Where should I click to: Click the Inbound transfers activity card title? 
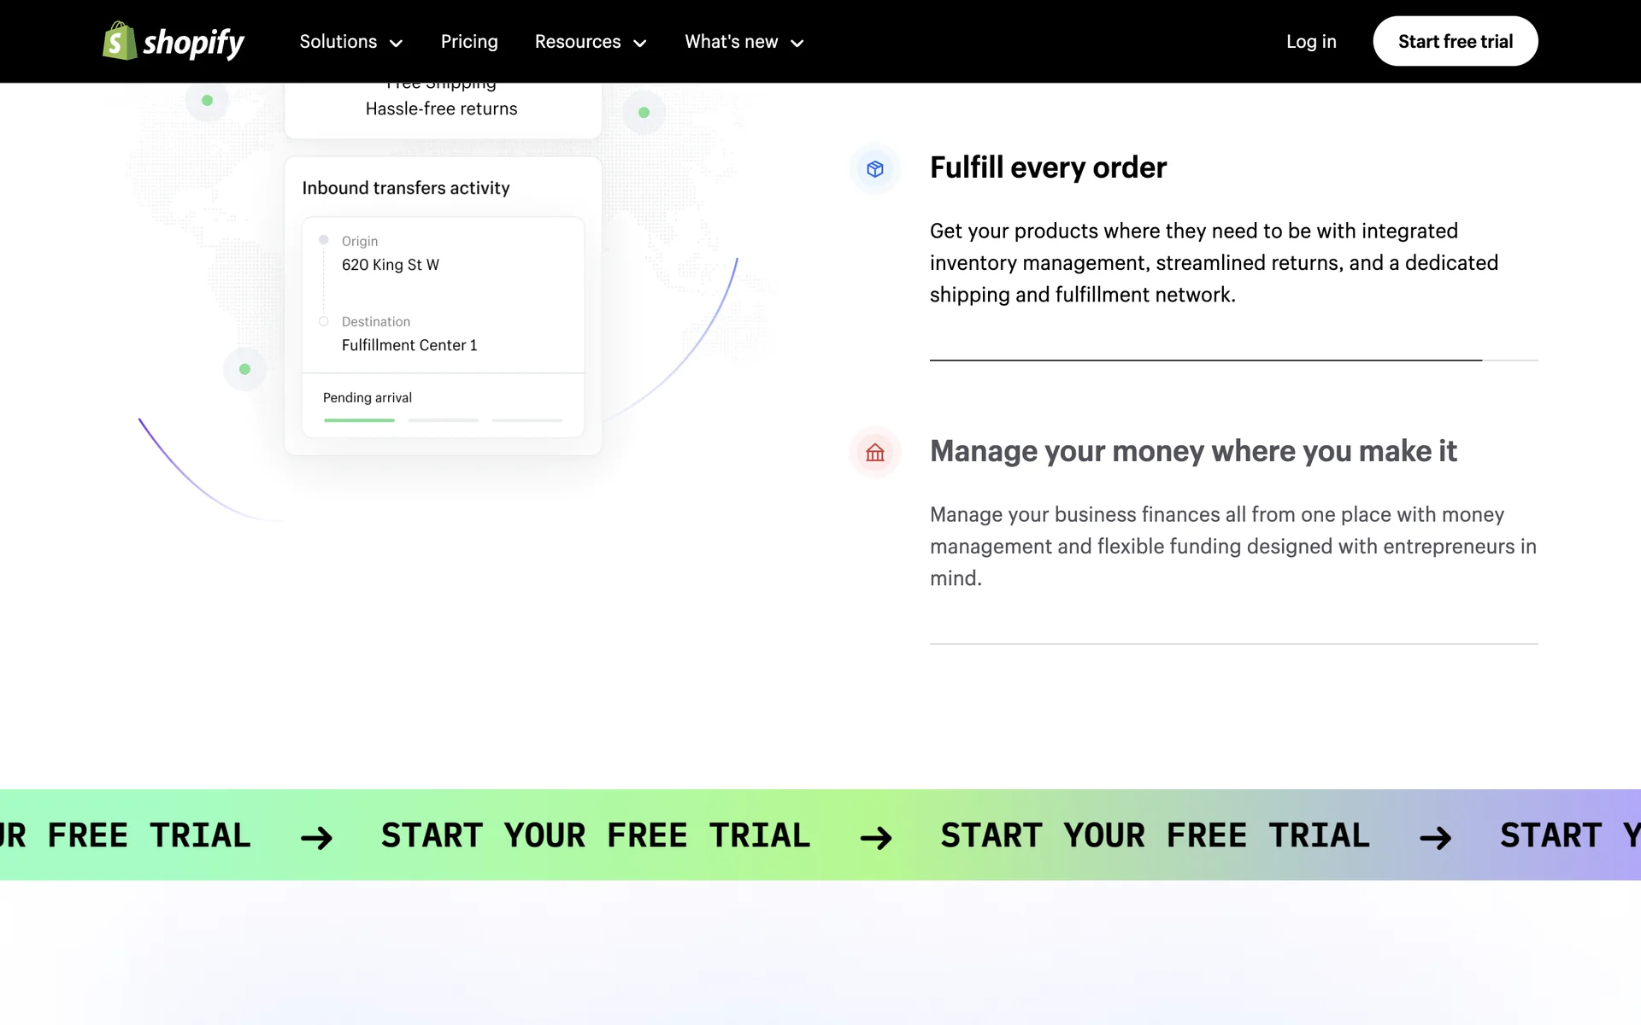coord(405,188)
